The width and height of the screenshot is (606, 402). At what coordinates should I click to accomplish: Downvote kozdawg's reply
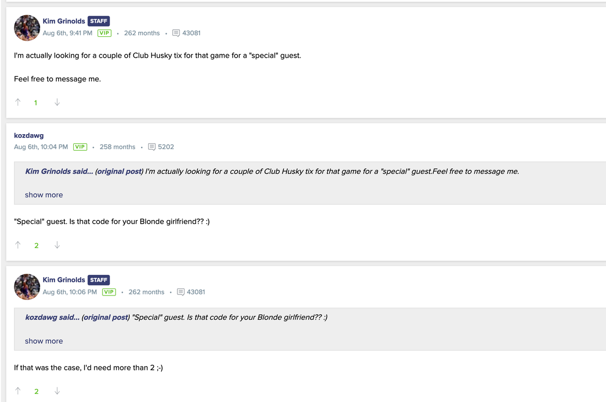pyautogui.click(x=57, y=245)
